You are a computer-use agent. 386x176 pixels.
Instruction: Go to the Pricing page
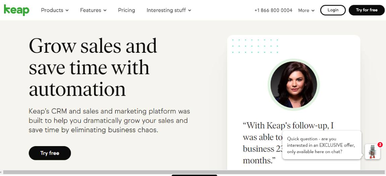(x=127, y=10)
